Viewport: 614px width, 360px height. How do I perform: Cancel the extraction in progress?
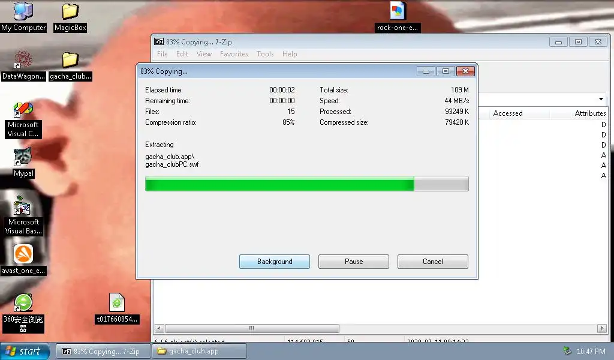coord(433,262)
